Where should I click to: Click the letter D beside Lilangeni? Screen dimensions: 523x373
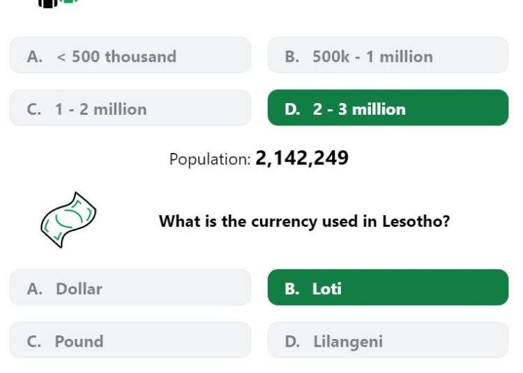point(292,342)
